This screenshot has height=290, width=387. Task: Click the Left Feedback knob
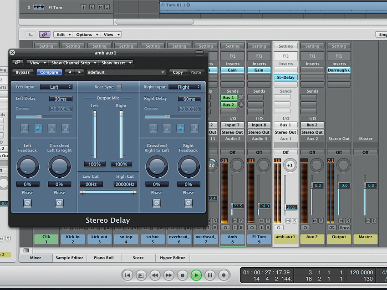click(28, 166)
